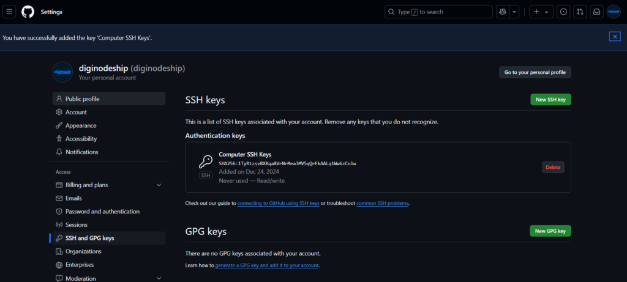Image resolution: width=627 pixels, height=282 pixels.
Task: Click the shield icon beside Password and authentication
Action: 59,211
